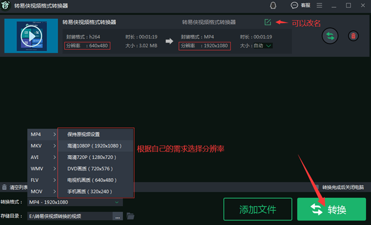This screenshot has height=225, width=371.
Task: Expand the MOV format submenu
Action: tap(43, 192)
